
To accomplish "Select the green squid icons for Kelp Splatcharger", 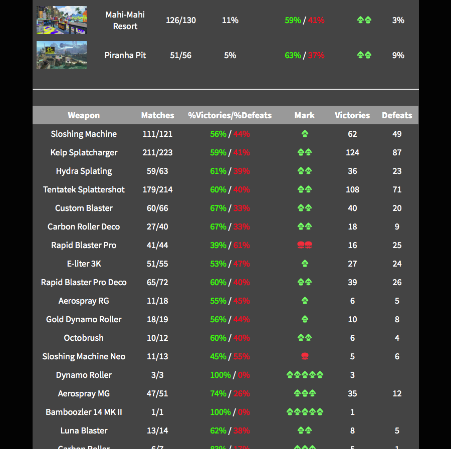I will (x=304, y=152).
